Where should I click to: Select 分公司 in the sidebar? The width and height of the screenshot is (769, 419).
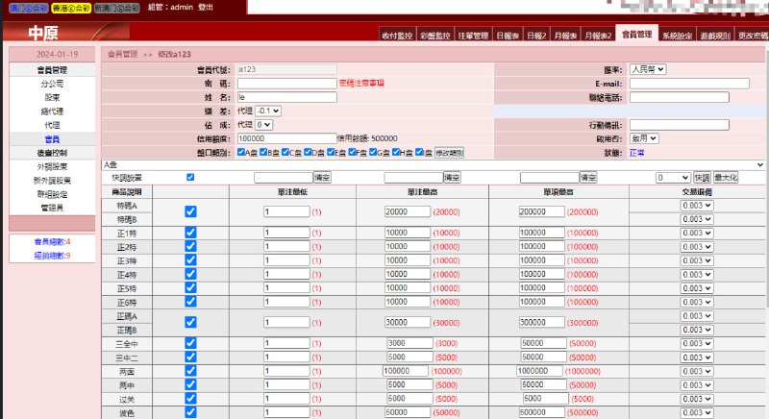[51, 84]
